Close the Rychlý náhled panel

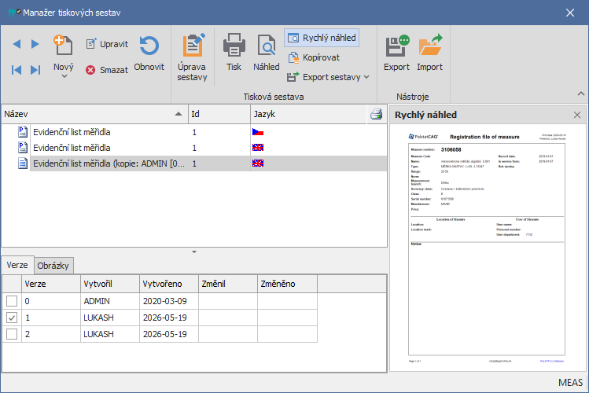coord(577,115)
